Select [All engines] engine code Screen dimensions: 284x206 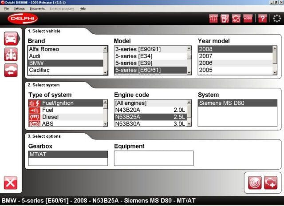(151, 103)
